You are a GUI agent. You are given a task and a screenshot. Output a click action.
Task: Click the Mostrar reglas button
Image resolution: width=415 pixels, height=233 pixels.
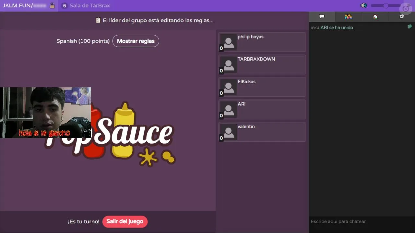click(x=136, y=41)
